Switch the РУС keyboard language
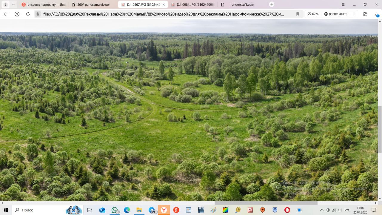 [347, 210]
